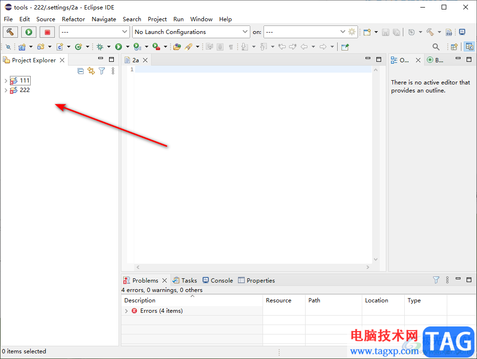
Task: Sort by the Resource column header
Action: 284,301
